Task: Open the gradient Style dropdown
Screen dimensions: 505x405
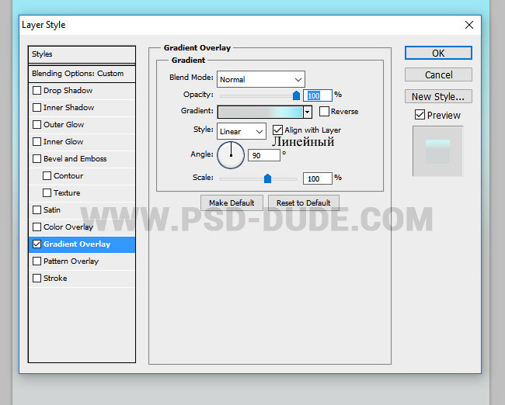Action: coord(241,131)
